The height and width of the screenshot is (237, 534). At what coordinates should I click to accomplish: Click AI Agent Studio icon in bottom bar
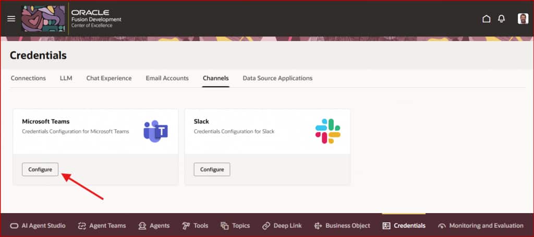(x=14, y=226)
